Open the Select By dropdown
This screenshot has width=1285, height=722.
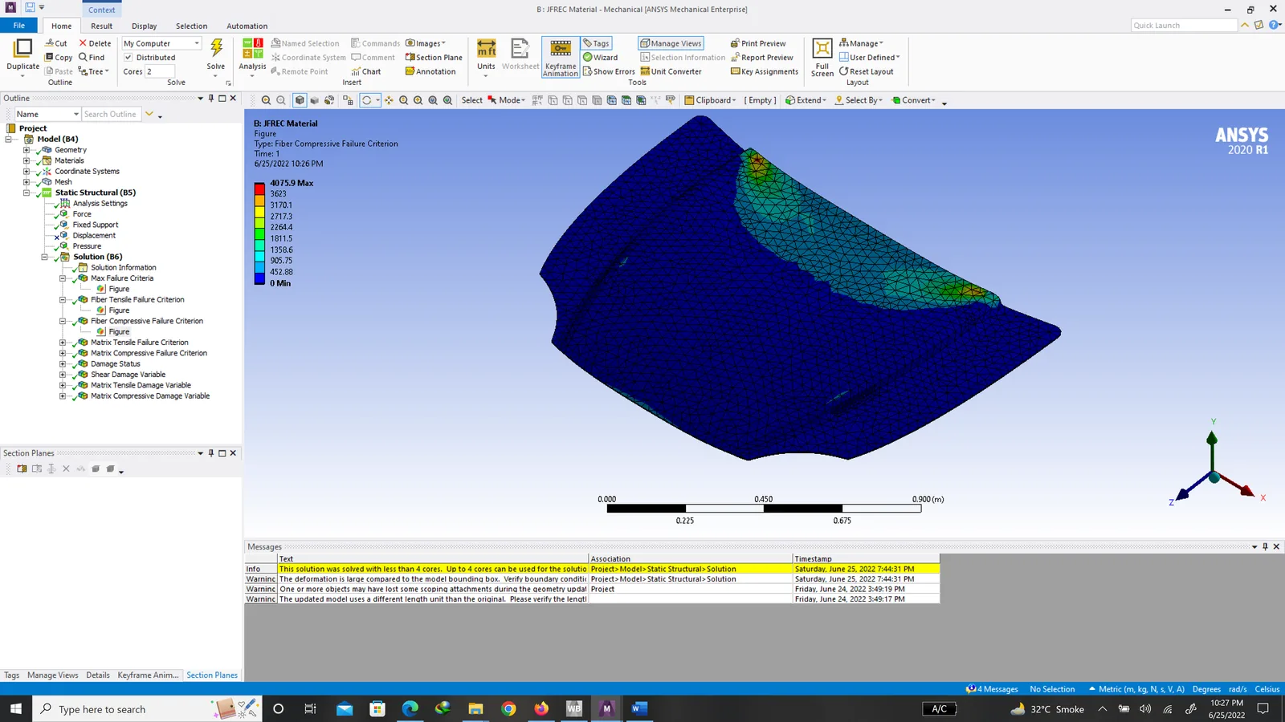(859, 100)
